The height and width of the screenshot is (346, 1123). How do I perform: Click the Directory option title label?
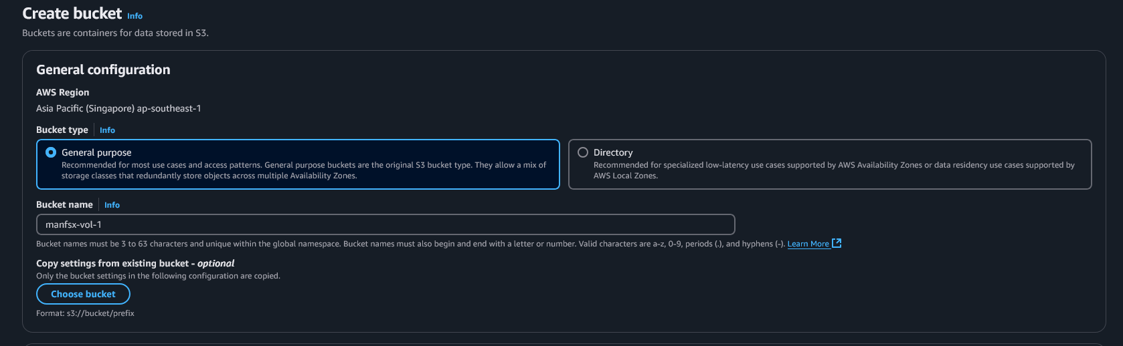613,152
